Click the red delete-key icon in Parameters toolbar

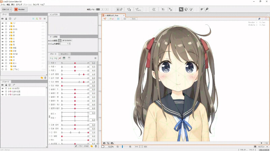pos(60,58)
